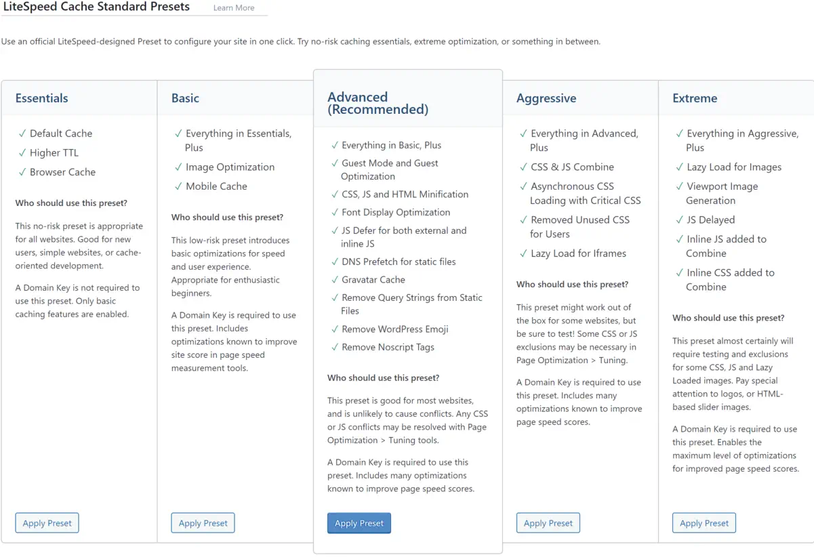Click the checkmark beside Remove WordPress Emoji
814x557 pixels.
tap(335, 329)
